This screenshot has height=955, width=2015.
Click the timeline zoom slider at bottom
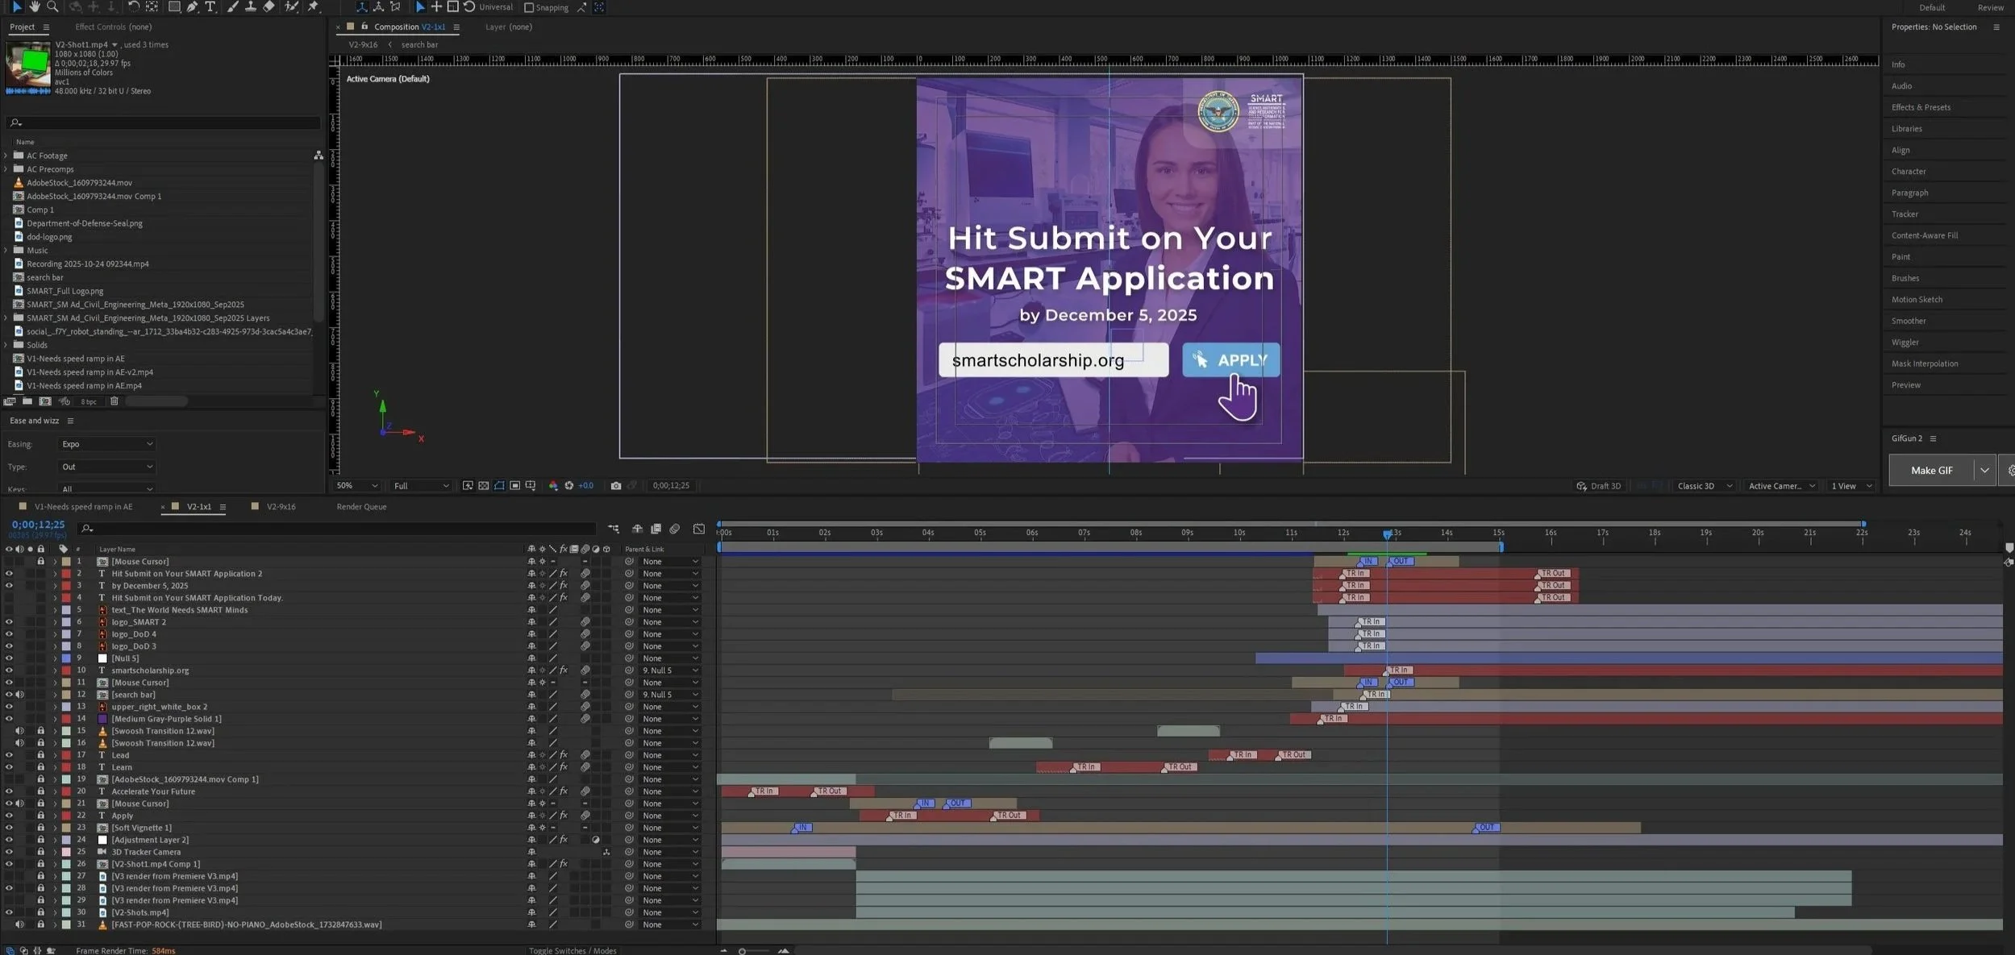pos(753,951)
